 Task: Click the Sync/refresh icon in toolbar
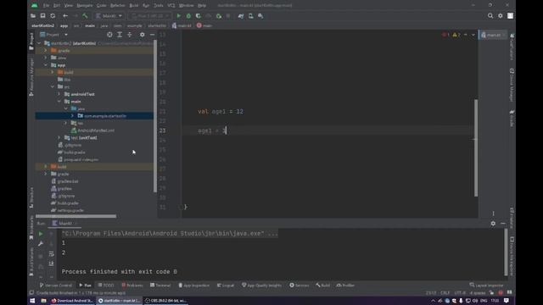pos(53,16)
